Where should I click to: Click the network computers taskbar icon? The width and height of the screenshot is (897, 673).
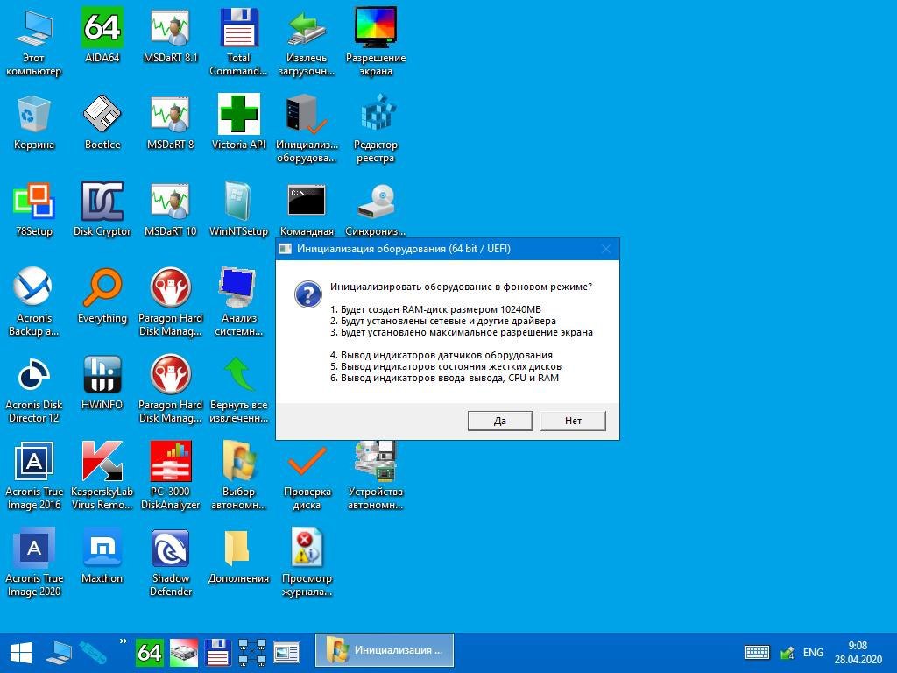coord(252,653)
